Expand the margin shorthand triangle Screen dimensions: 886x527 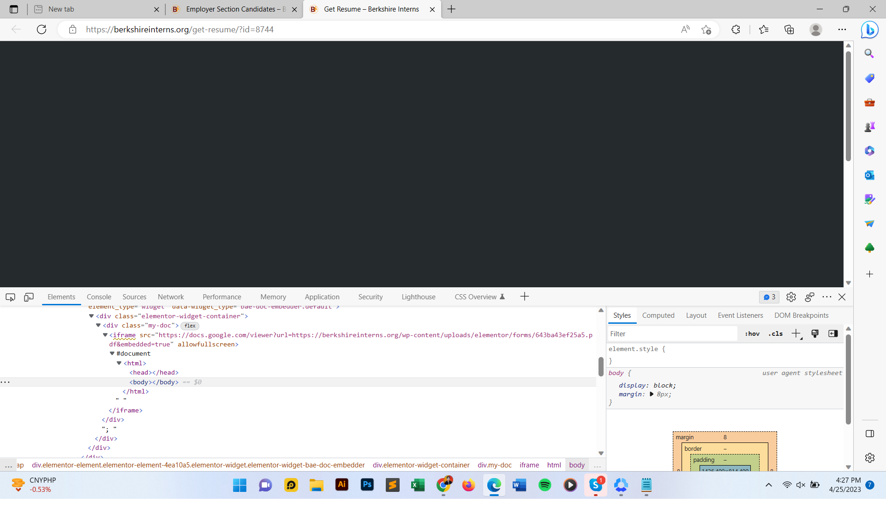652,394
